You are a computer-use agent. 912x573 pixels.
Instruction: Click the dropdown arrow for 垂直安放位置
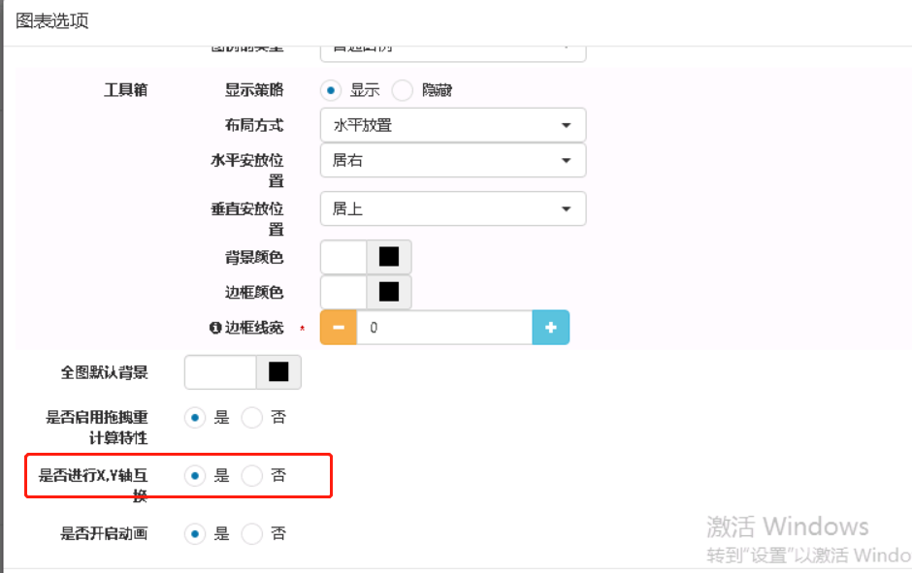click(570, 208)
